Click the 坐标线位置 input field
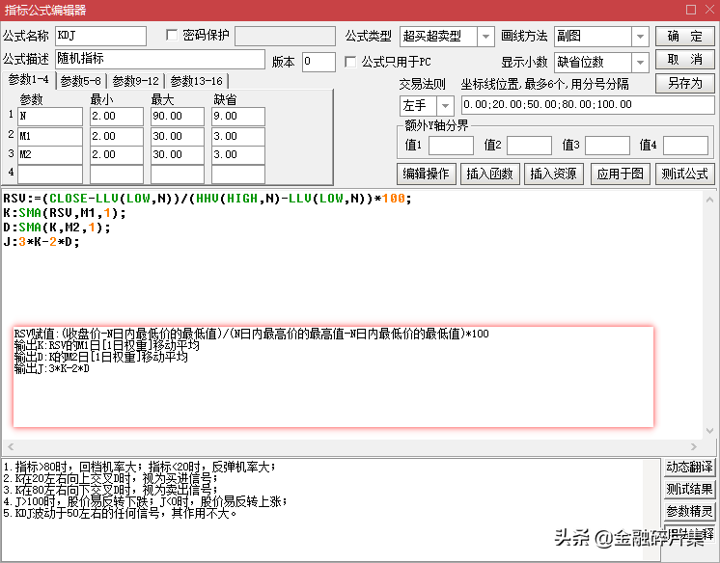Screen dimensions: 720x563 tap(587, 105)
